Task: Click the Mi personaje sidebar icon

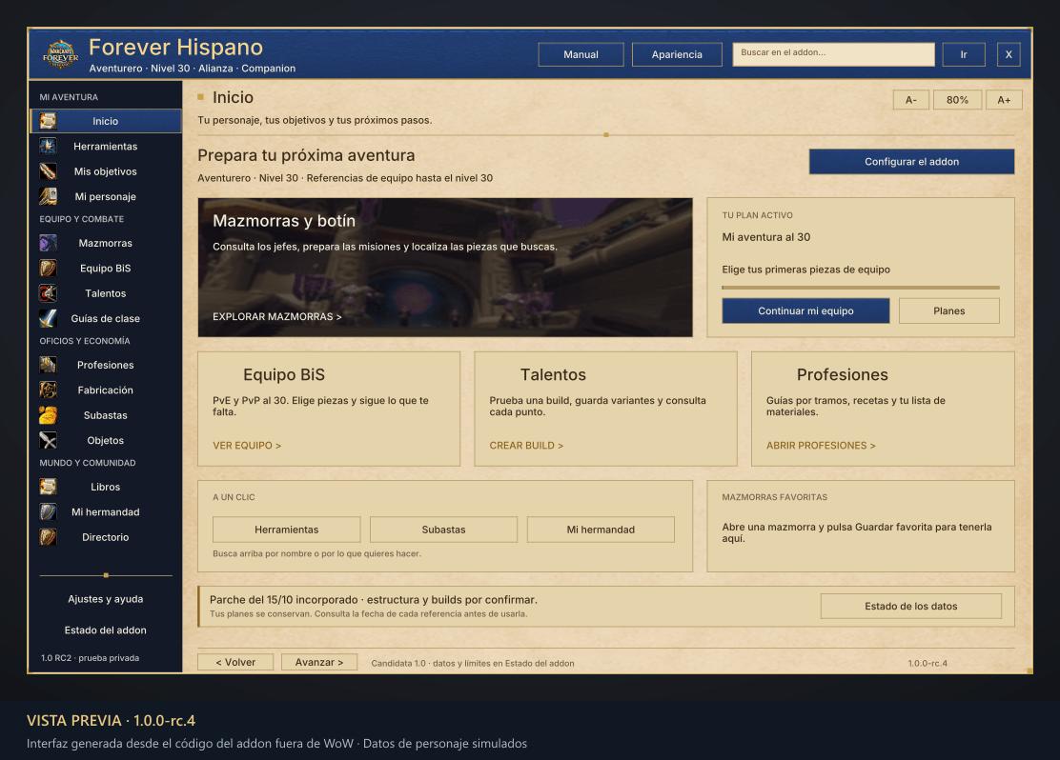Action: [x=48, y=196]
